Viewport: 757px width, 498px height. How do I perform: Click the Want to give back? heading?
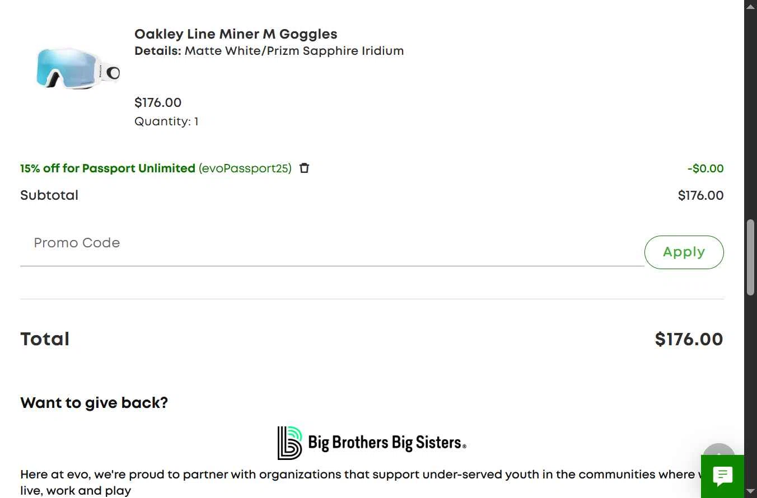pos(94,403)
